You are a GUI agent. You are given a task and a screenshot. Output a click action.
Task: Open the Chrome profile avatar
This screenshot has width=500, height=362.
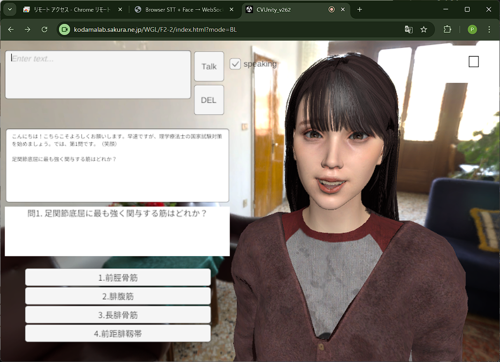[472, 29]
